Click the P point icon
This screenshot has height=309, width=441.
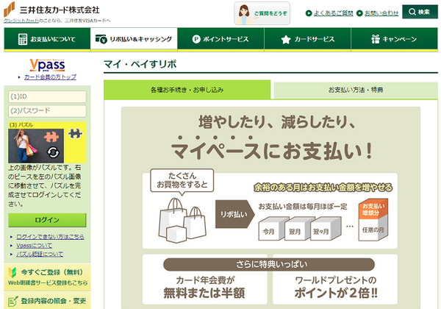point(196,39)
